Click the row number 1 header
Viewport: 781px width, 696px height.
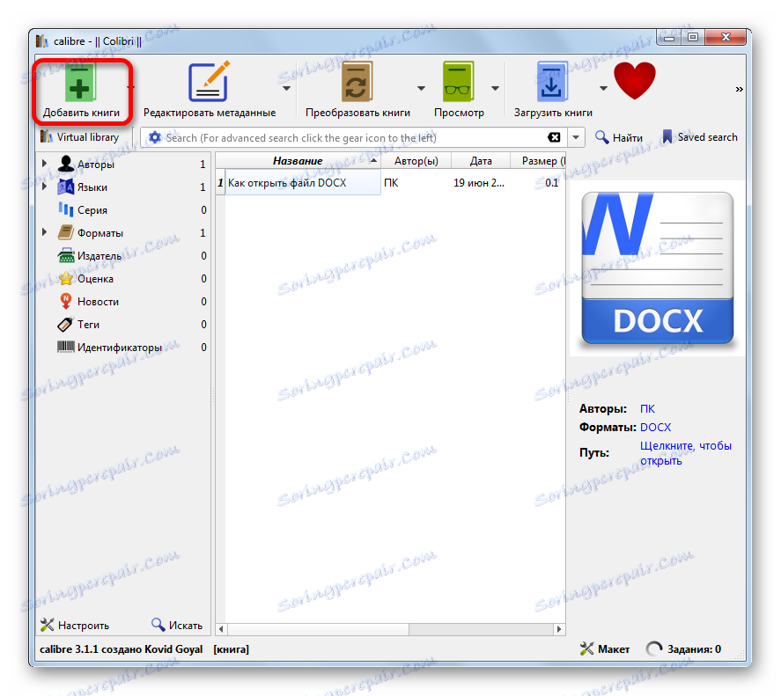(220, 183)
